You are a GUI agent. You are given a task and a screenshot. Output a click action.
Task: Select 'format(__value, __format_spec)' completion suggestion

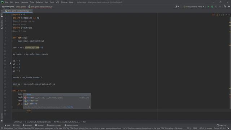(57, 98)
